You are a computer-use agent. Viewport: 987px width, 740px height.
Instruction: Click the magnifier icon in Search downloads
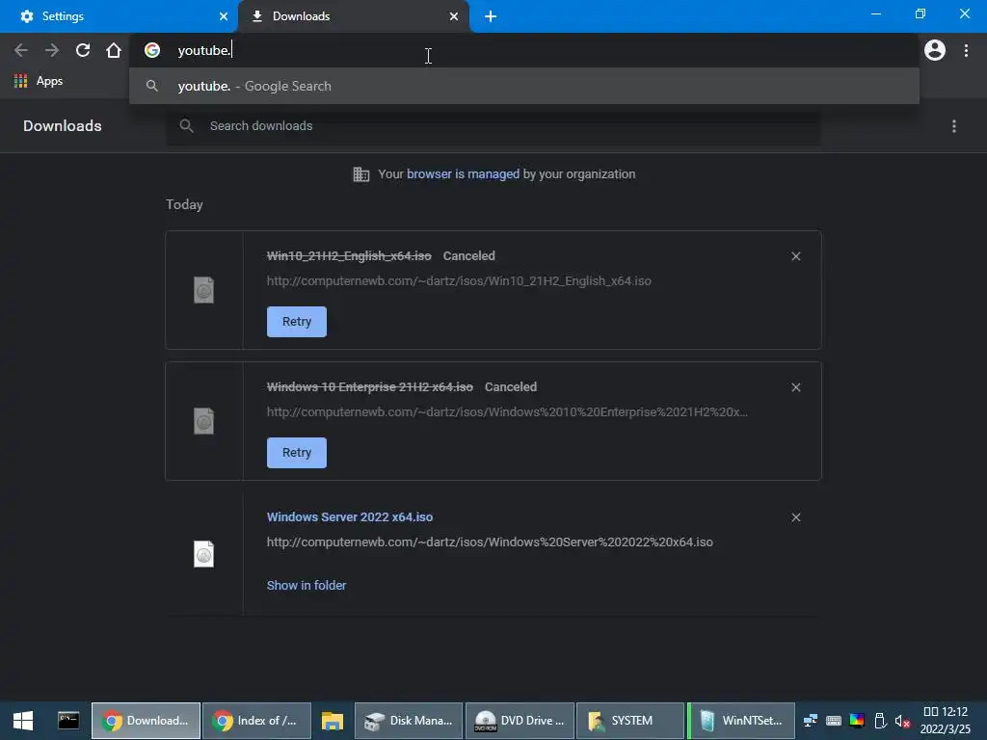pos(186,126)
